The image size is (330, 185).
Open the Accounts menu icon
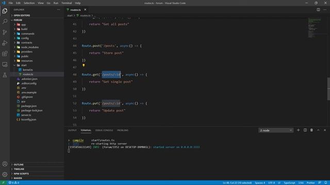5,164
